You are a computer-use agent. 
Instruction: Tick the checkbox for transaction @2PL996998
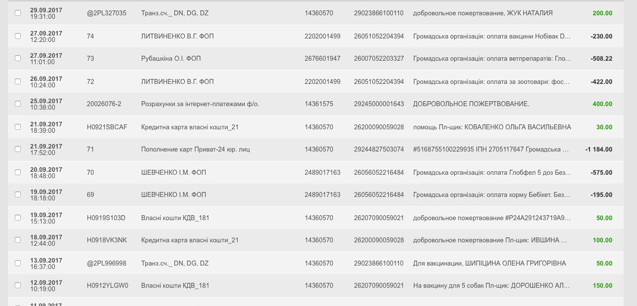(x=18, y=263)
